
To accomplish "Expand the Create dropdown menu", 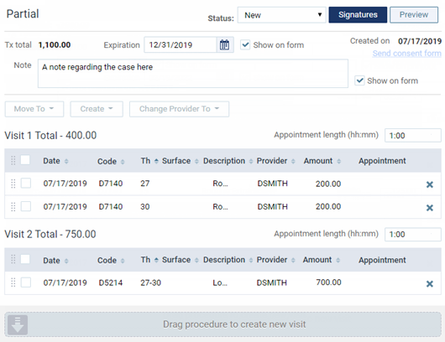I will click(97, 109).
